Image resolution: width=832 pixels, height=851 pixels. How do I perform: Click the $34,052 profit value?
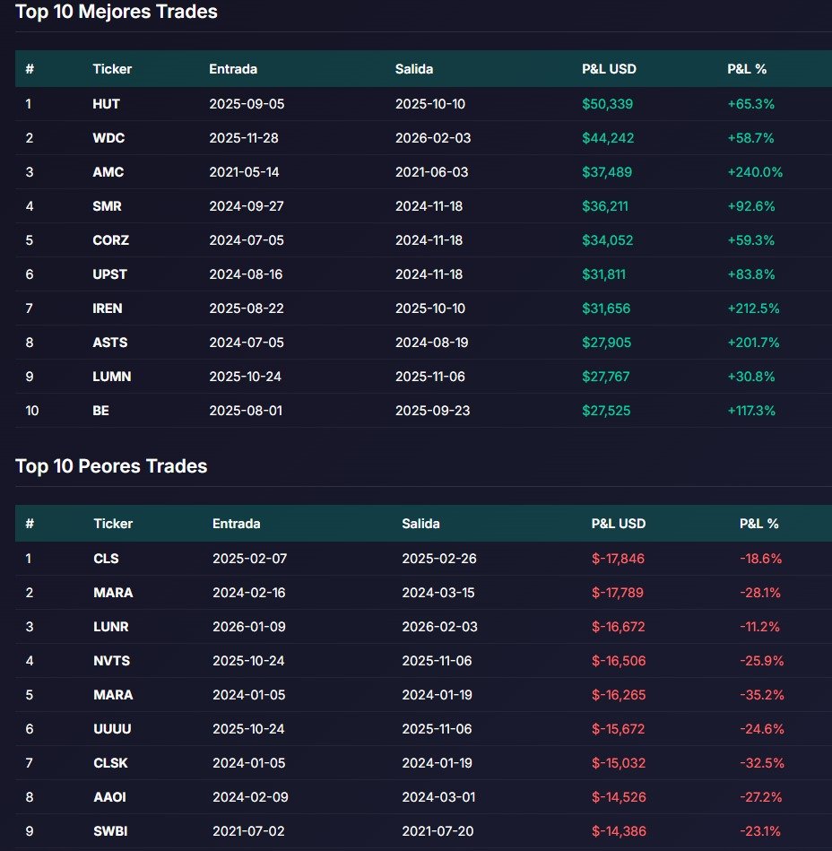point(607,240)
